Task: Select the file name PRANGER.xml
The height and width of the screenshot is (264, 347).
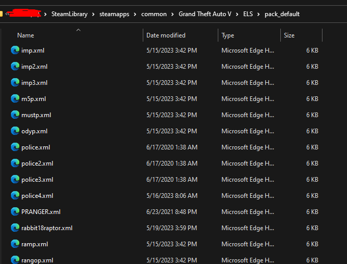Action: 41,212
